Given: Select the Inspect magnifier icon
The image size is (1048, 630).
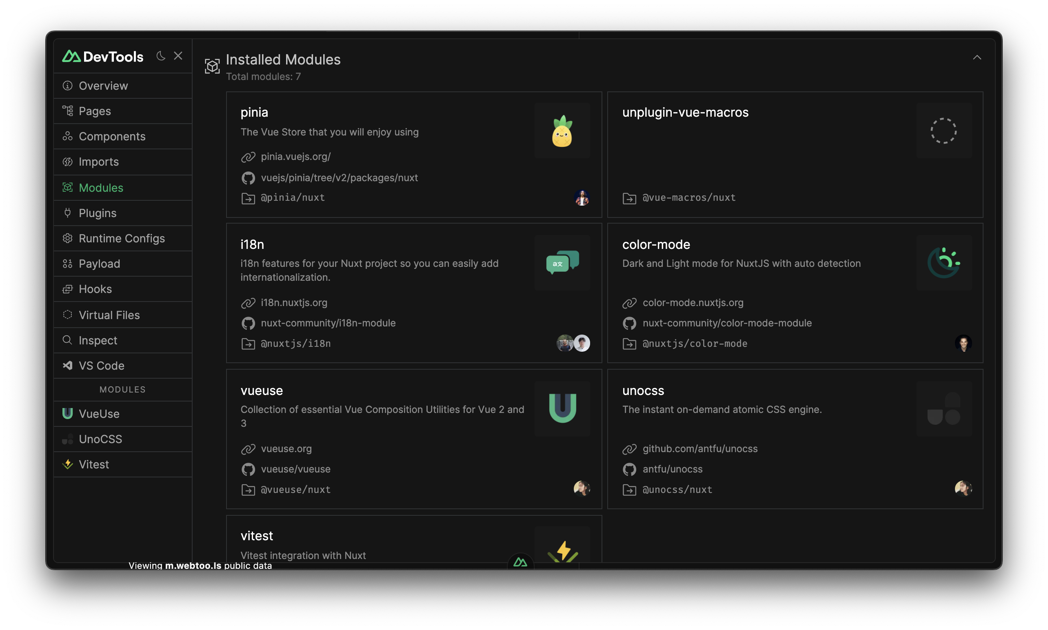Looking at the screenshot, I should click(x=67, y=340).
